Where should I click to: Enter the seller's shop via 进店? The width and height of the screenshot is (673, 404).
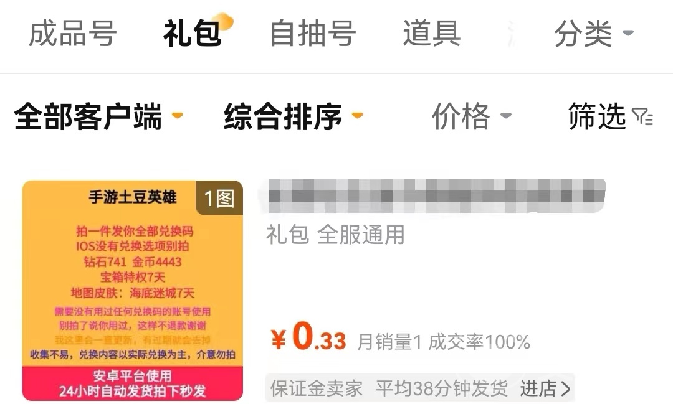click(545, 388)
